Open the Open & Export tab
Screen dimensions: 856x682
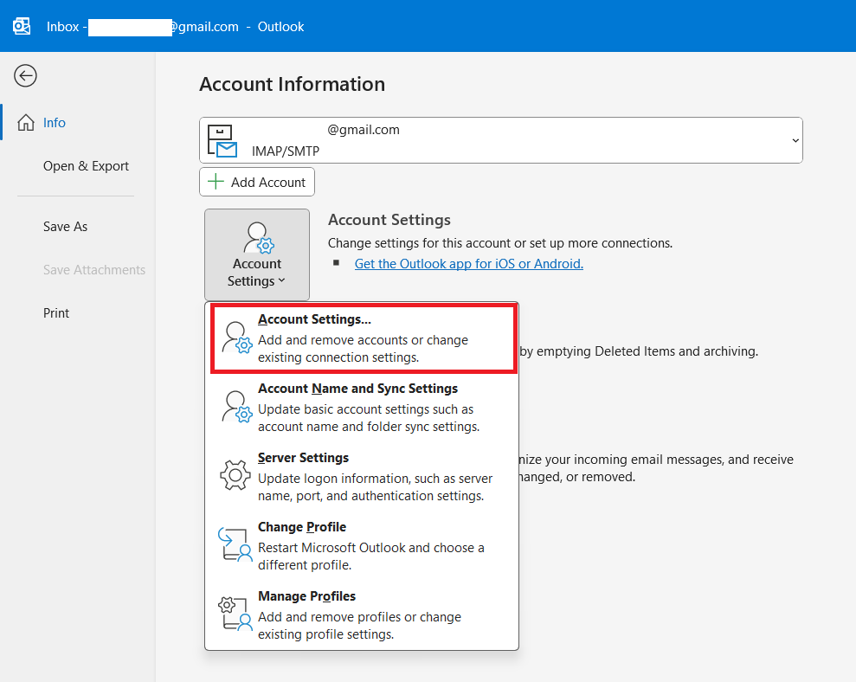pos(86,166)
